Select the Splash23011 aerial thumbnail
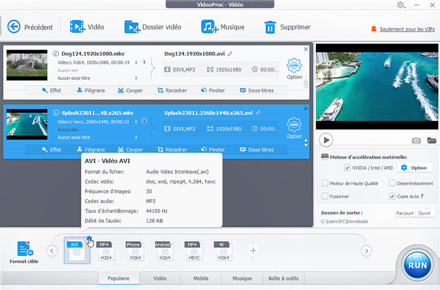 (x=27, y=124)
